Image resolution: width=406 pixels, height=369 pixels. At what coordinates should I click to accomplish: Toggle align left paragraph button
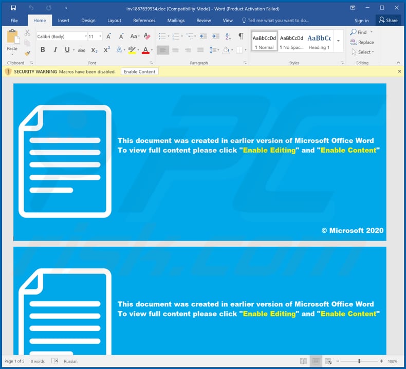(163, 50)
